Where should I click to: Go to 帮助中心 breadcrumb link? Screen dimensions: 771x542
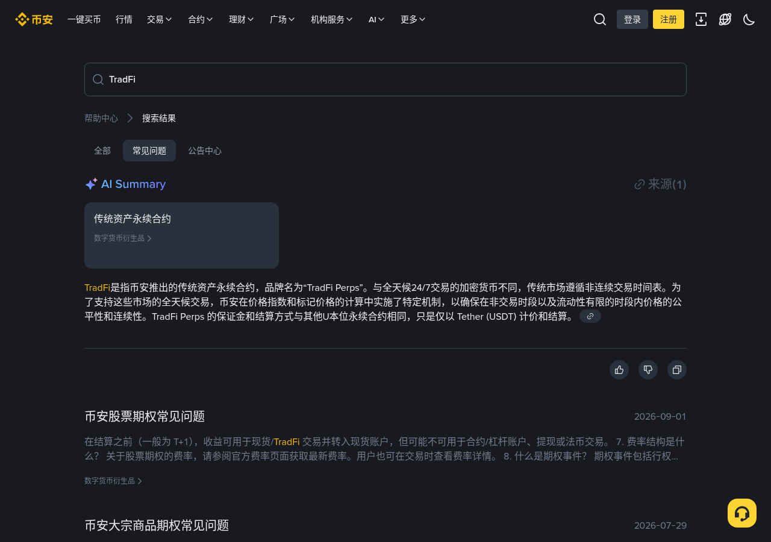coord(101,118)
